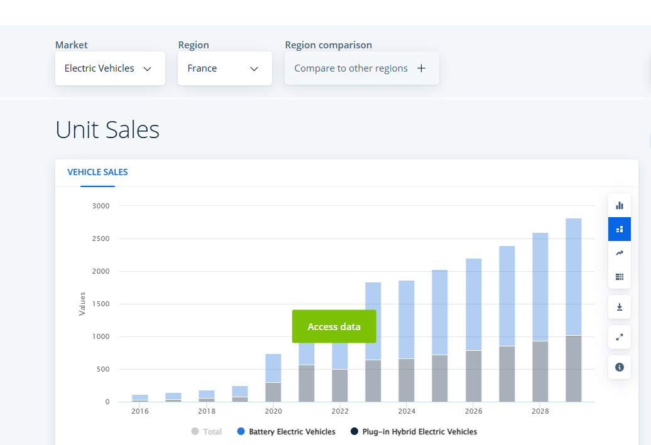Click the blue Battery Electric Vehicles legend dot

click(x=241, y=432)
